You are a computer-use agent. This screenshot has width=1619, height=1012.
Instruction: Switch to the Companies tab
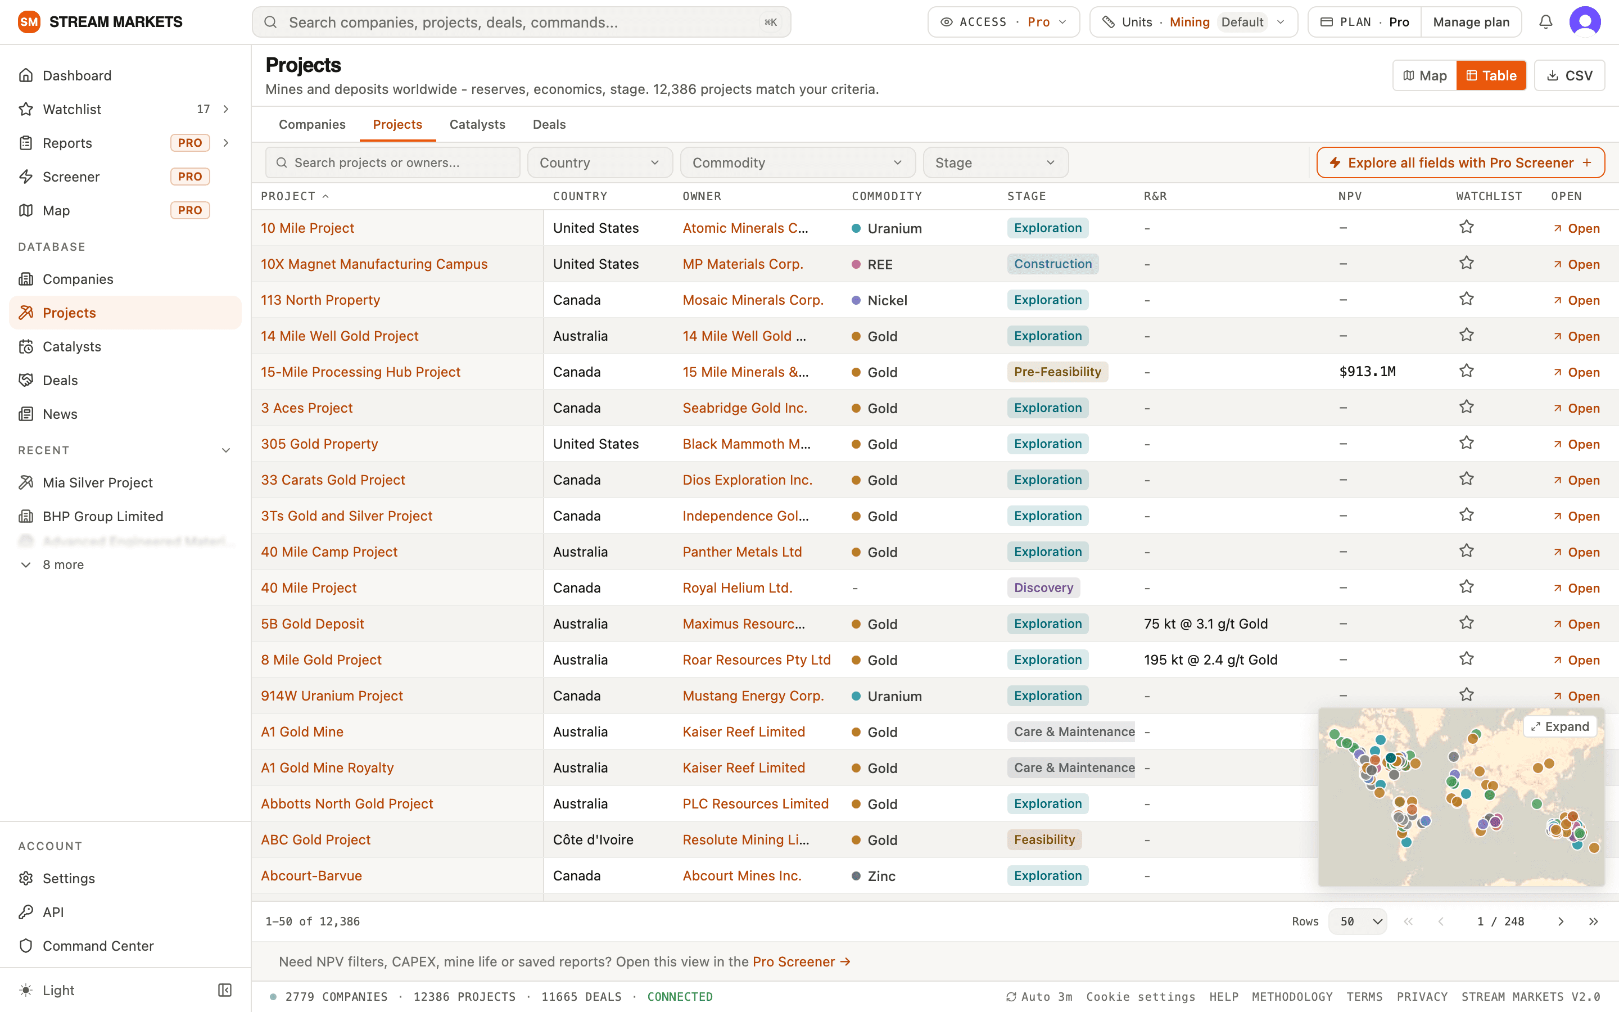[x=312, y=124]
